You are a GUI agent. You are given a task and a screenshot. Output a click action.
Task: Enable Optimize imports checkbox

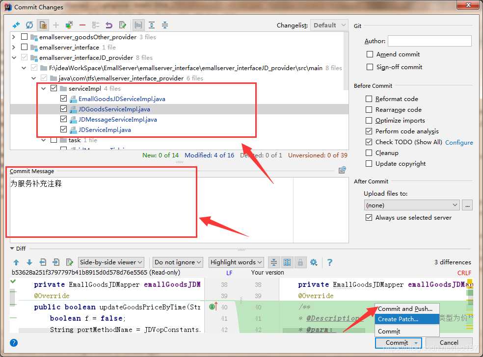click(369, 120)
